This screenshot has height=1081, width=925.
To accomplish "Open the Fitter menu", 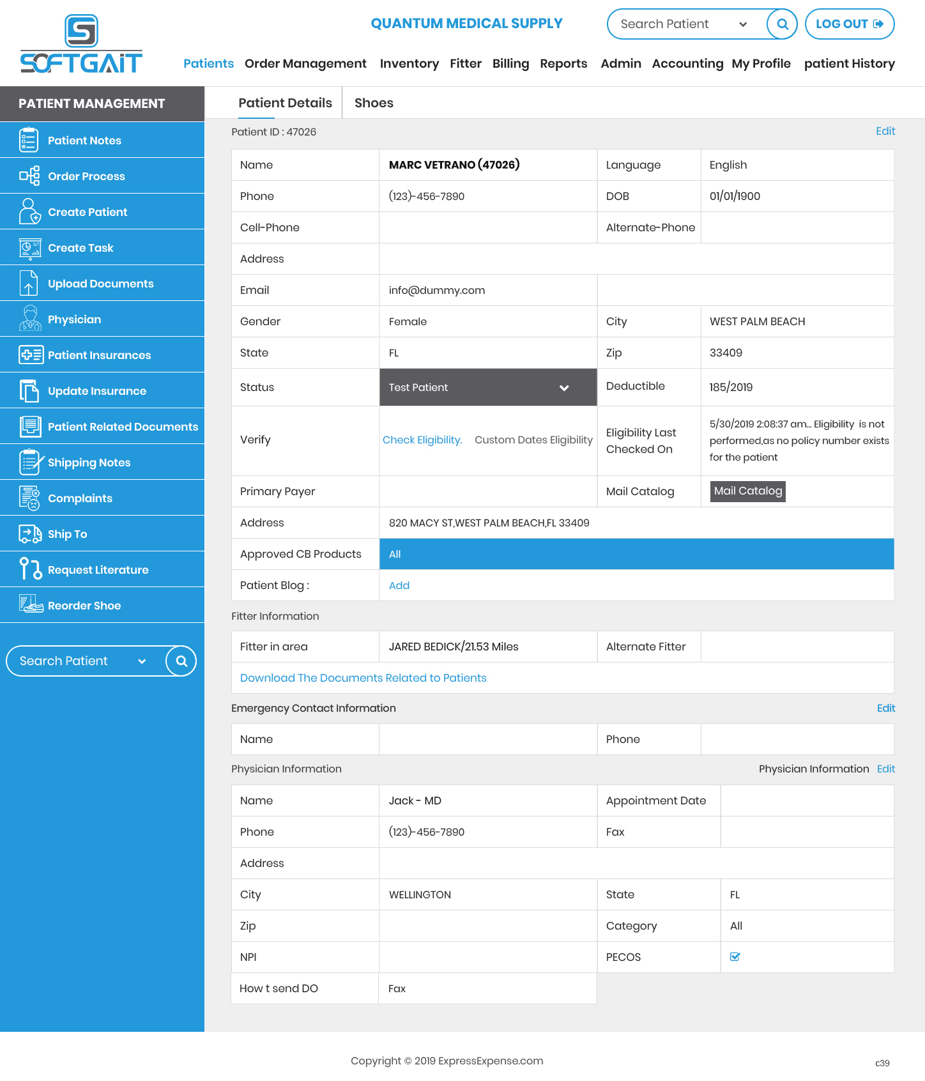I will [466, 63].
